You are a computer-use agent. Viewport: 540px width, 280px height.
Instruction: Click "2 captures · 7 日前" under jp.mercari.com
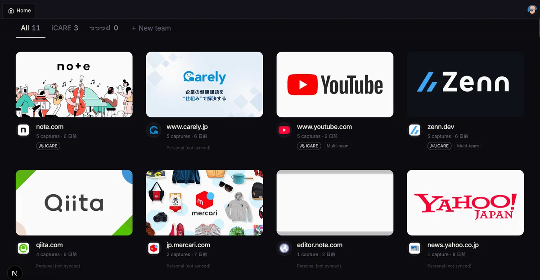click(x=187, y=254)
